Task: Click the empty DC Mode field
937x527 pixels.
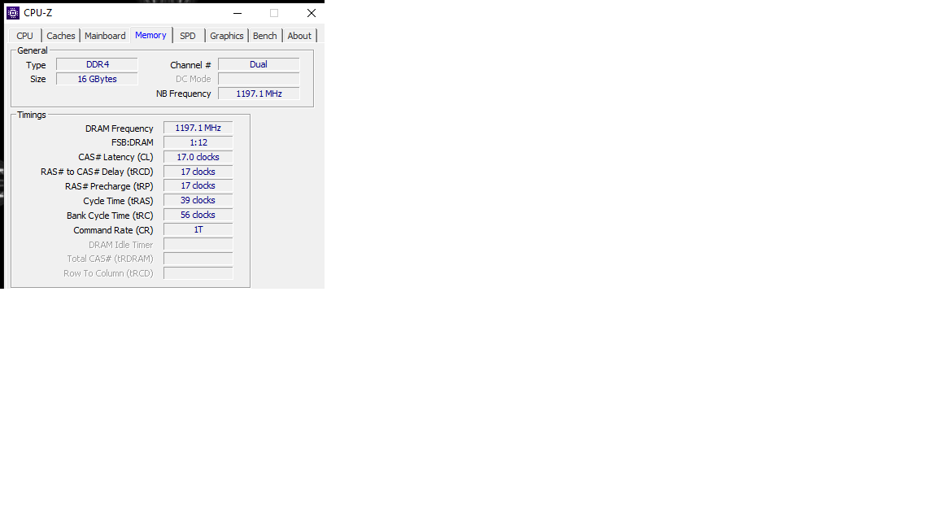Action: click(259, 79)
